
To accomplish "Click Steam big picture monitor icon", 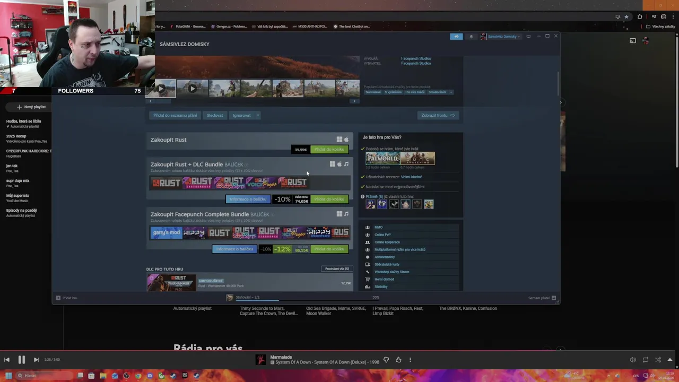I will click(x=528, y=37).
